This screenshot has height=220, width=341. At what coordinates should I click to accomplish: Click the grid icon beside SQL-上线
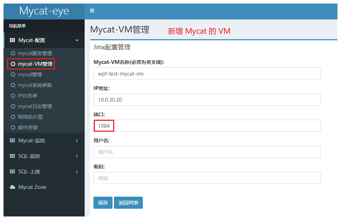(12, 171)
